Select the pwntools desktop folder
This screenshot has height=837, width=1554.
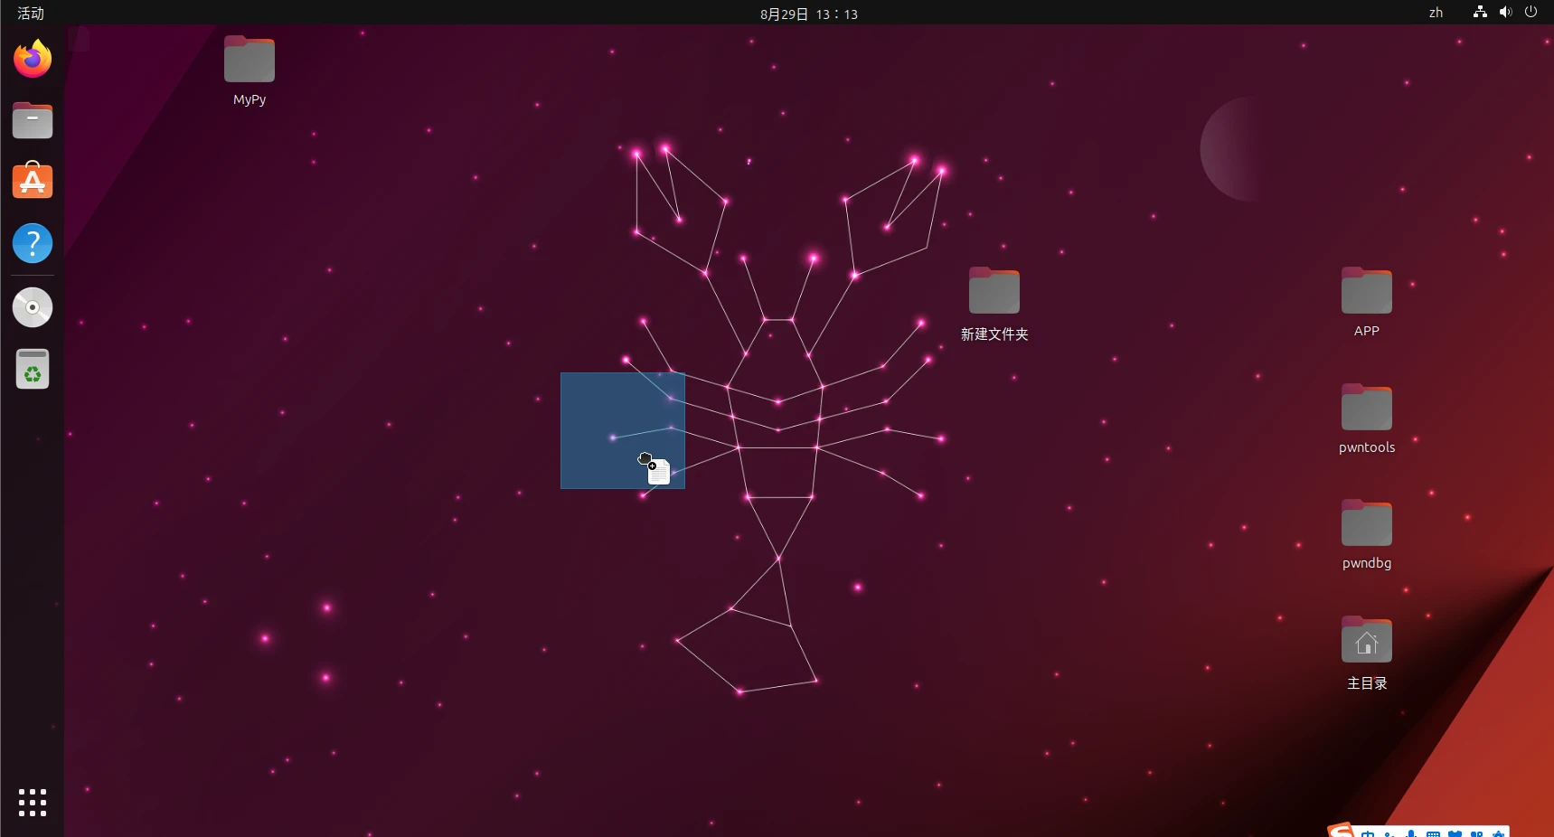(x=1367, y=419)
